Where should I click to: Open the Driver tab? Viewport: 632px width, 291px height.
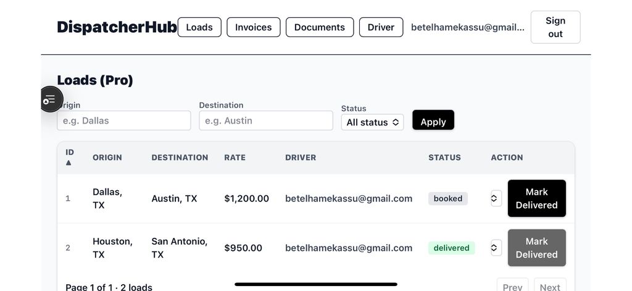pyautogui.click(x=381, y=27)
